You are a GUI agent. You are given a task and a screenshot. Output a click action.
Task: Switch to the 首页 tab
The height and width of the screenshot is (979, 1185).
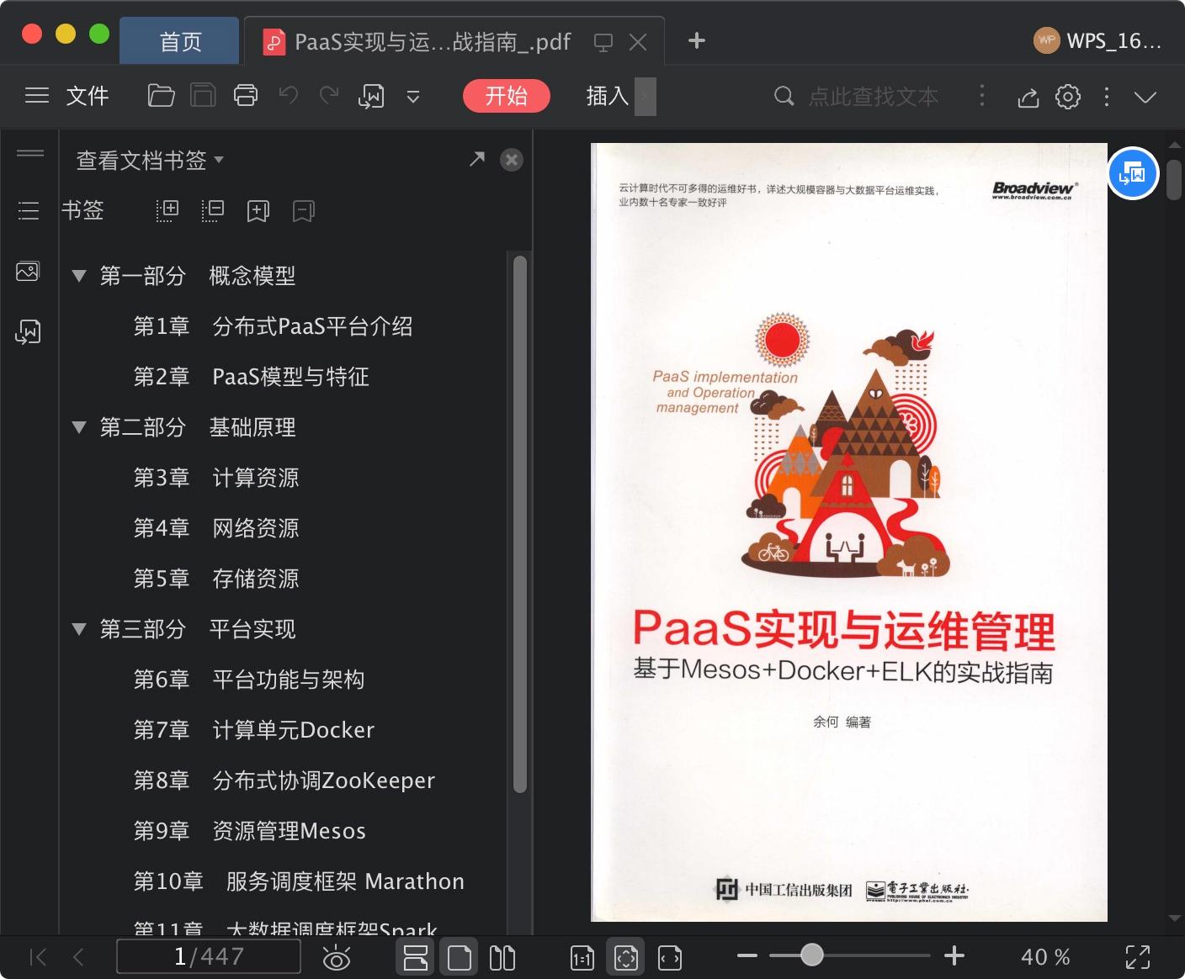point(180,41)
